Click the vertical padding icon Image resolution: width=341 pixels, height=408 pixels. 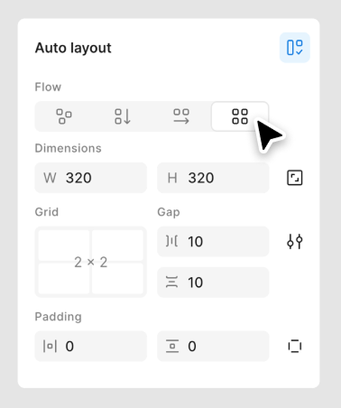pos(172,346)
